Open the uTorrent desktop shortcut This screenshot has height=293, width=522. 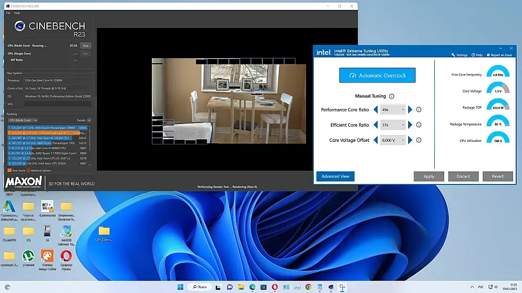click(x=28, y=259)
